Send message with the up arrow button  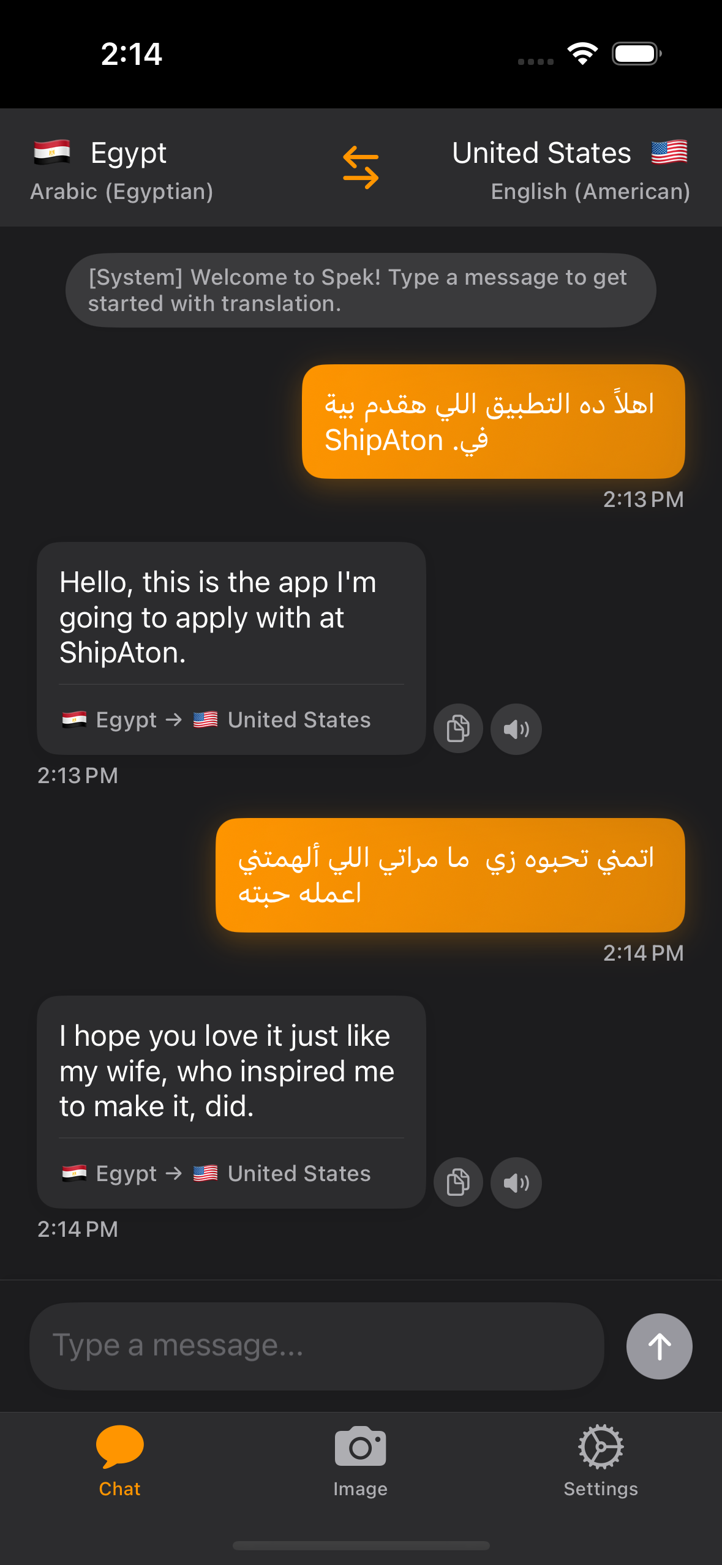point(660,1346)
